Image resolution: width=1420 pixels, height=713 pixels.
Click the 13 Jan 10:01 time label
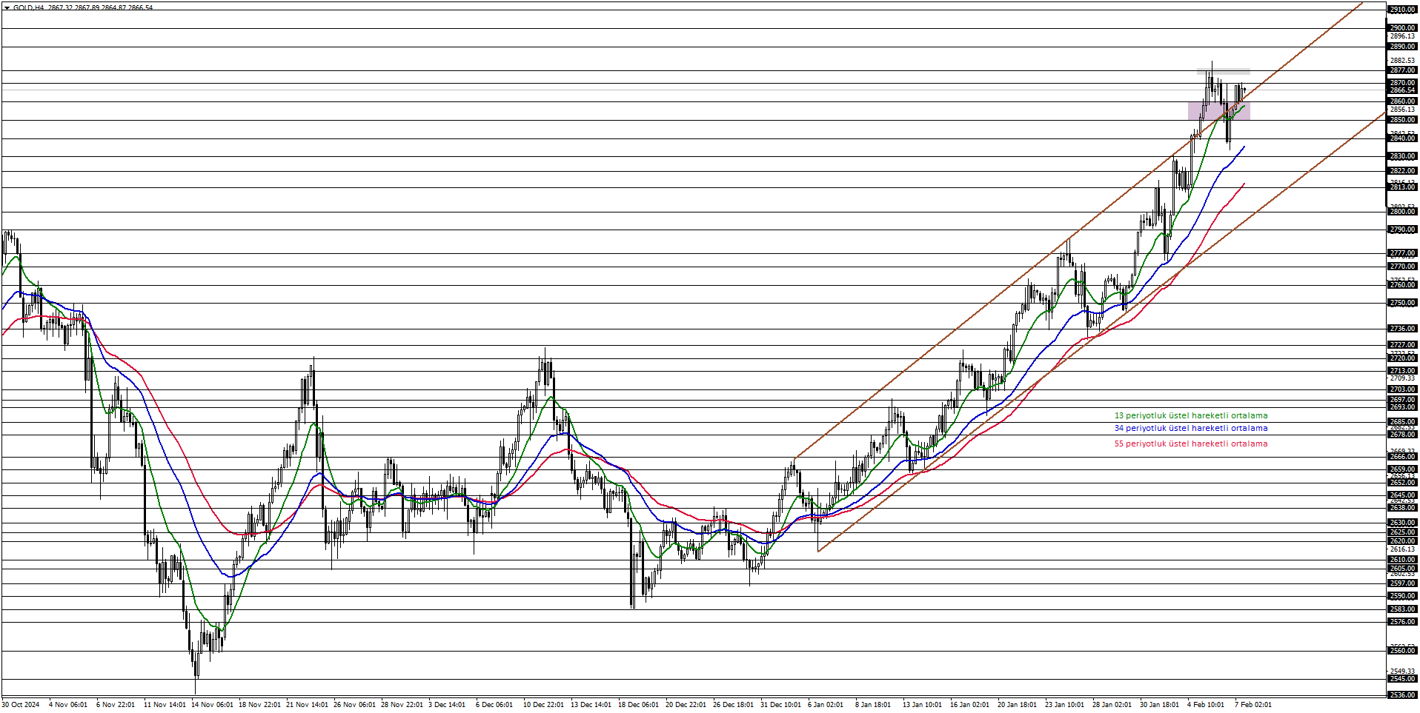coord(922,705)
